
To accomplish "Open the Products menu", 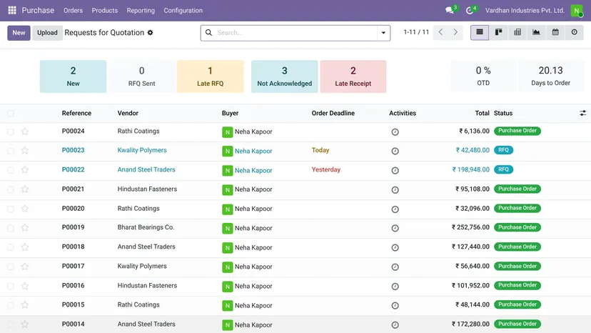I will coord(104,11).
